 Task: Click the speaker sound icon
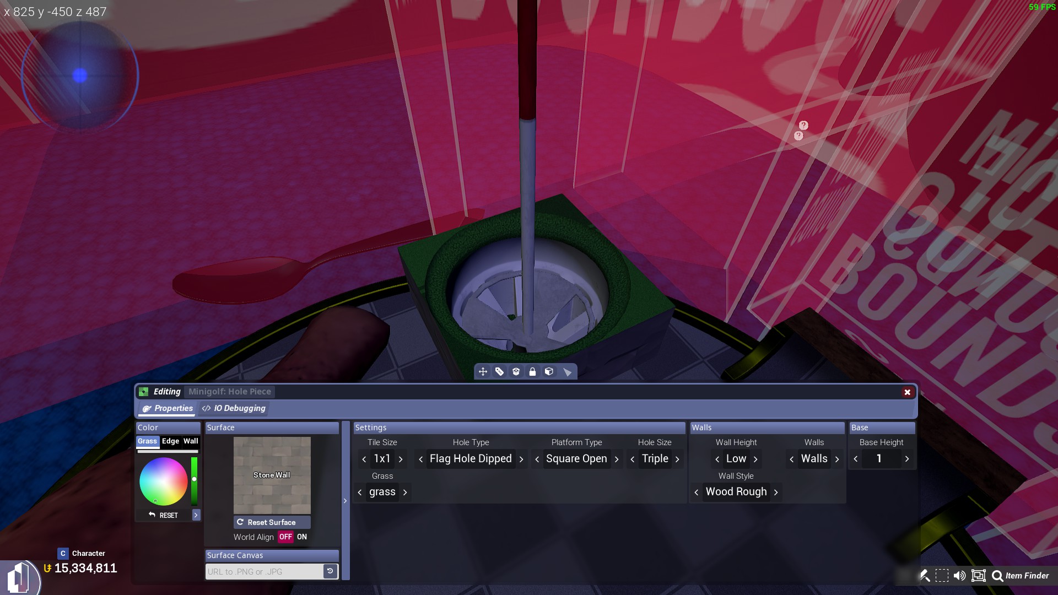pos(959,576)
